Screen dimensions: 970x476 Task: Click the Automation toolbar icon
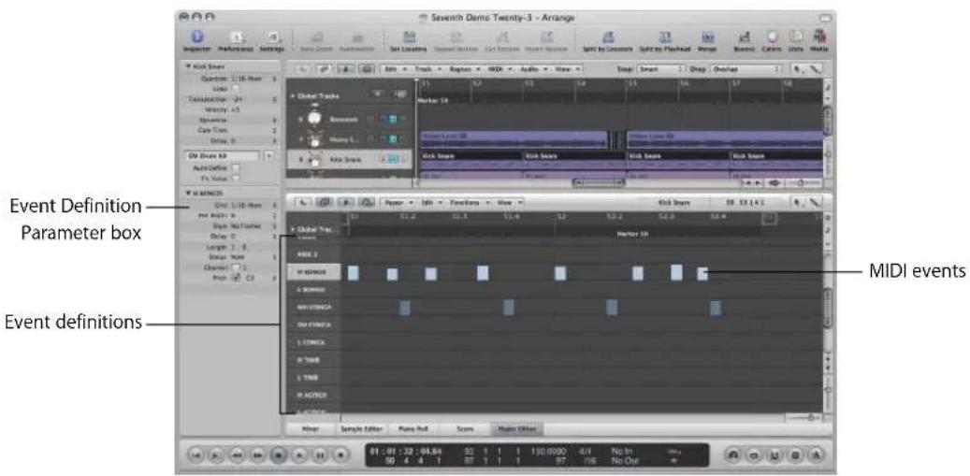click(357, 37)
